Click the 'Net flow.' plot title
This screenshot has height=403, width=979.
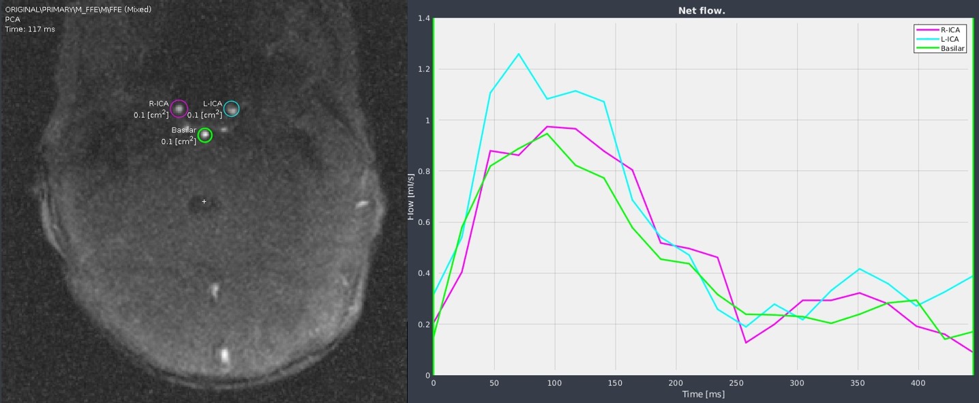click(702, 11)
